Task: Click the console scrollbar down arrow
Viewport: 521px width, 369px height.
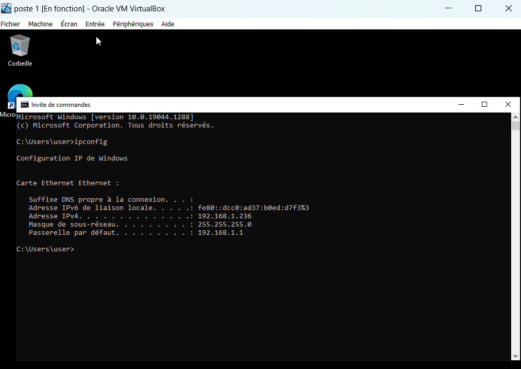Action: [515, 356]
